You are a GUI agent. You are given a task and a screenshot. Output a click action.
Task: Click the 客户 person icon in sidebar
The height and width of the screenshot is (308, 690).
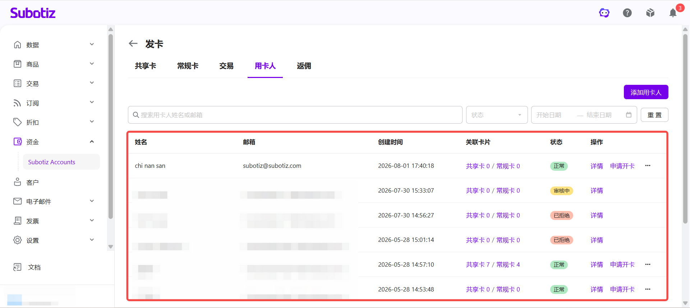coord(17,182)
